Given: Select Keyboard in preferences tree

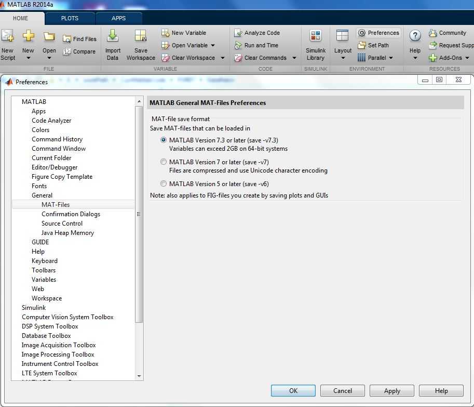Looking at the screenshot, I should click(x=45, y=261).
